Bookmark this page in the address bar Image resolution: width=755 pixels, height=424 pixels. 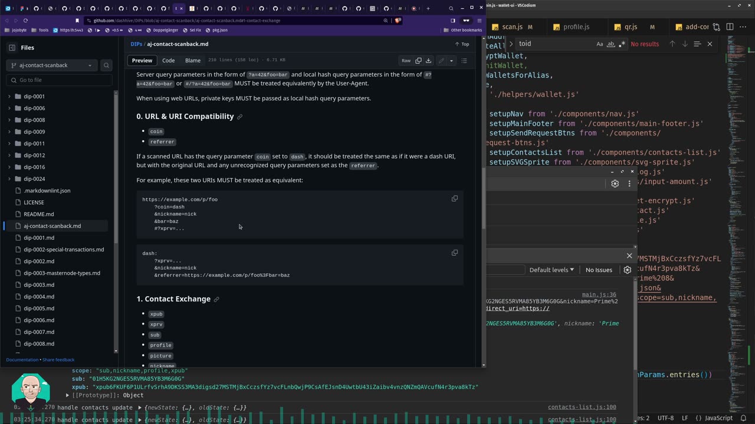click(x=77, y=21)
